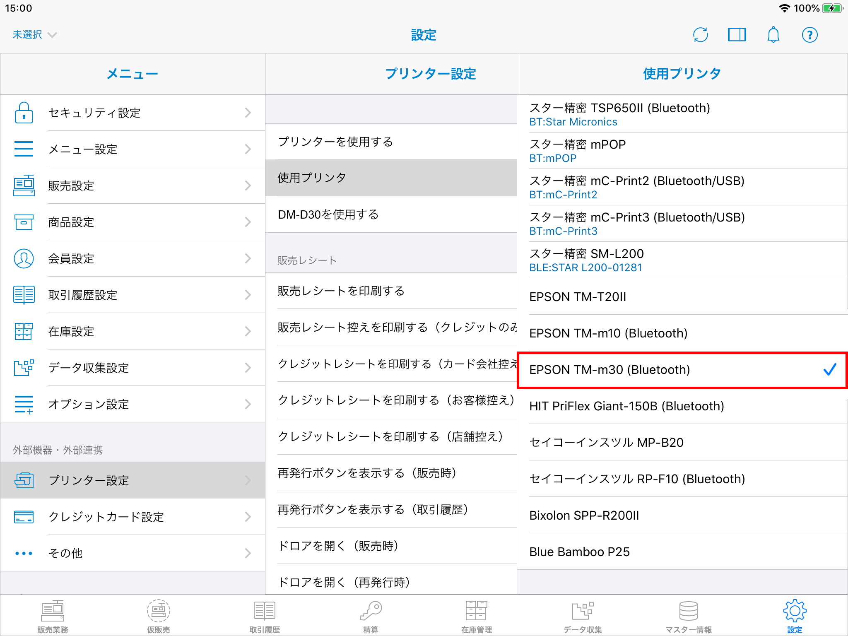
Task: Expand セキュリティ設定 chevron
Action: [x=248, y=113]
